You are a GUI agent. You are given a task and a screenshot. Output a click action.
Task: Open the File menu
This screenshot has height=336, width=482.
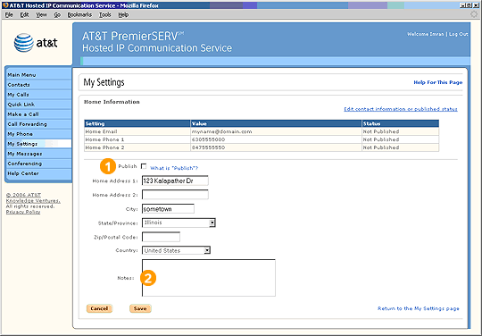click(9, 15)
